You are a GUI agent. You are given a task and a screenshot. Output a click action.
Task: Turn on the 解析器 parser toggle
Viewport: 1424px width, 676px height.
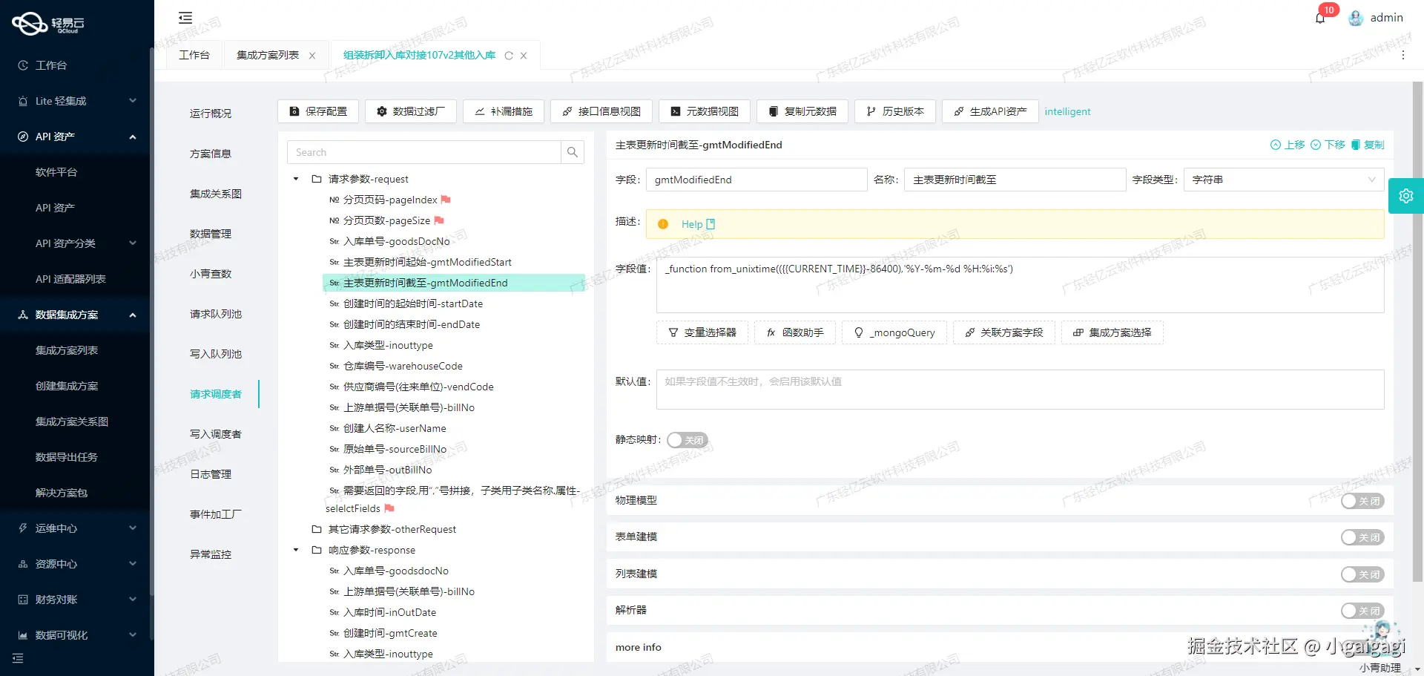[1362, 610]
